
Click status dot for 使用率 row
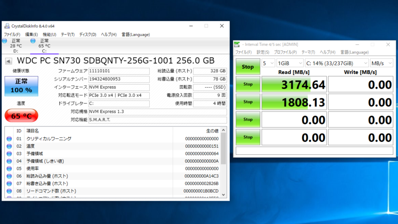(9, 169)
